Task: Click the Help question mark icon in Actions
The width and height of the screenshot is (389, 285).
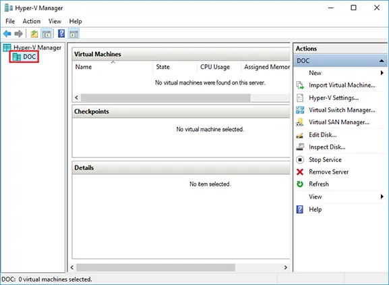Action: pyautogui.click(x=300, y=209)
